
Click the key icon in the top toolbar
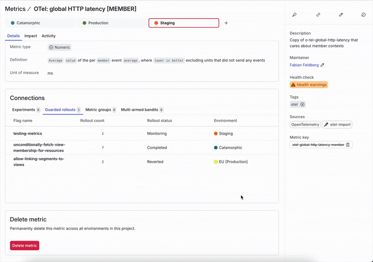tap(294, 15)
